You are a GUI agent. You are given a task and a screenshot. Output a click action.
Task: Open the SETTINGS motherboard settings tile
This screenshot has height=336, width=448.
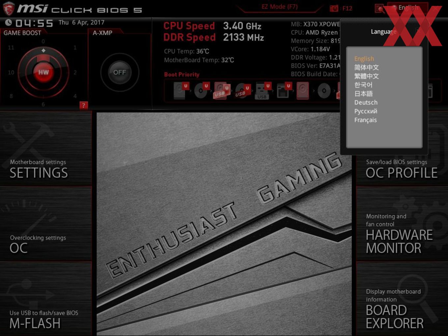(x=46, y=149)
